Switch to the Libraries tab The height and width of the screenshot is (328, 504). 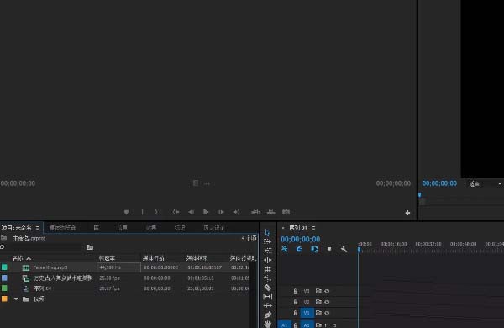[96, 228]
